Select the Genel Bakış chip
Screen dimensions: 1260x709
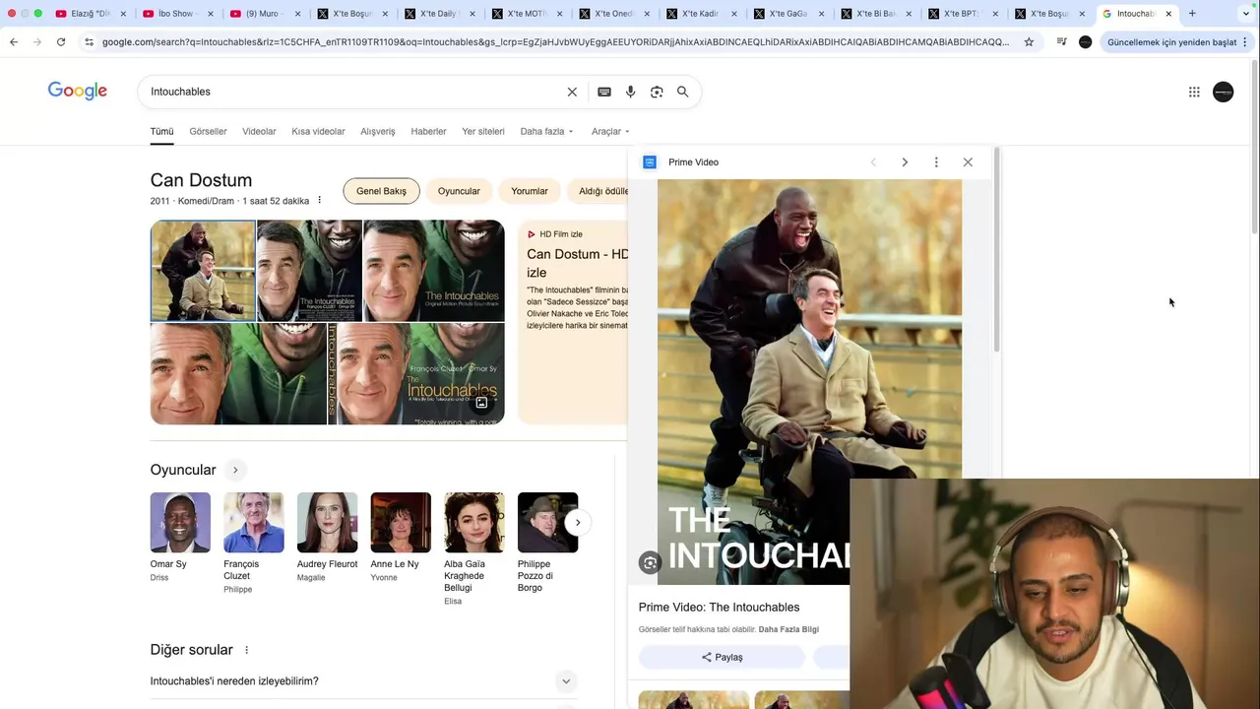click(x=381, y=191)
